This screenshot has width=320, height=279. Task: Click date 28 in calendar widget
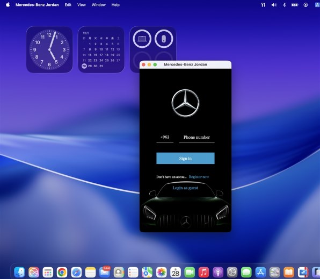pos(84,66)
